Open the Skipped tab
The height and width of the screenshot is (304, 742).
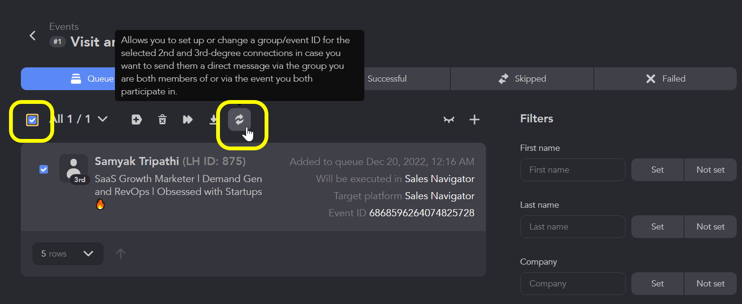click(x=522, y=79)
